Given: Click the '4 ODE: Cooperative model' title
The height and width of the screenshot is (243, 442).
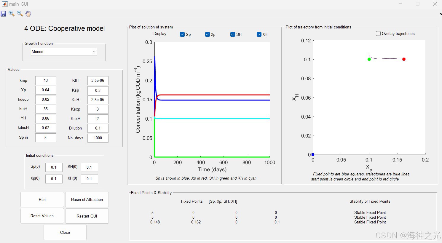Looking at the screenshot, I should click(x=64, y=28).
